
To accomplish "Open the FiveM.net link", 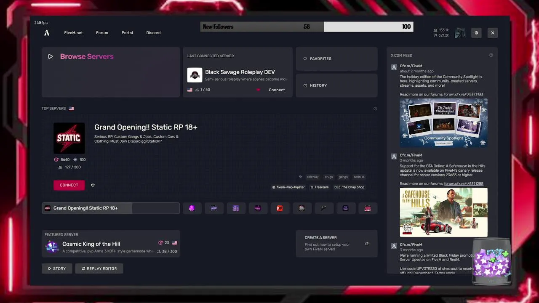I will [x=73, y=33].
